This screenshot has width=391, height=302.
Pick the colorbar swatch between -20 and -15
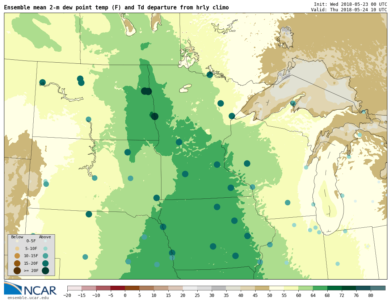tap(75, 288)
